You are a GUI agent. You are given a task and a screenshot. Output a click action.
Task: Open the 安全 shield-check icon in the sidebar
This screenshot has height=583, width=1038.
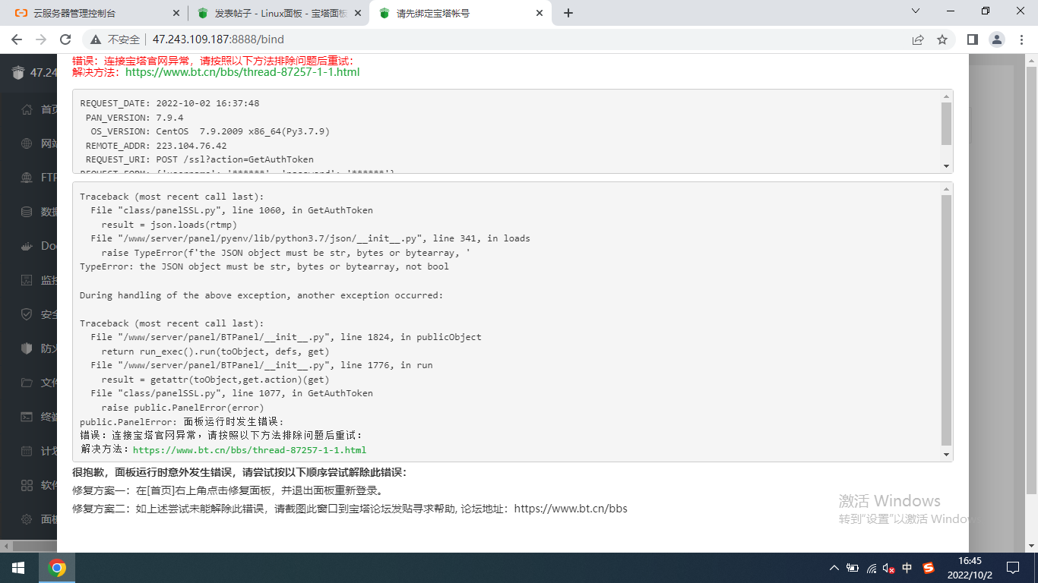pos(27,314)
